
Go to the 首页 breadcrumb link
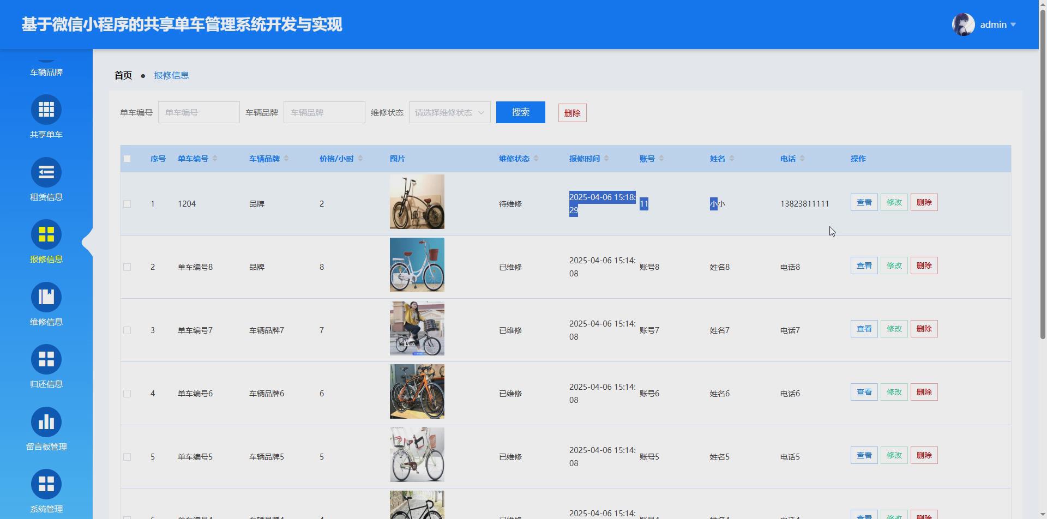[x=122, y=75]
